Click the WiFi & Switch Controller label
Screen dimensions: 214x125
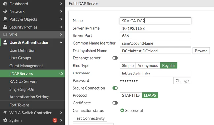tap(30, 113)
